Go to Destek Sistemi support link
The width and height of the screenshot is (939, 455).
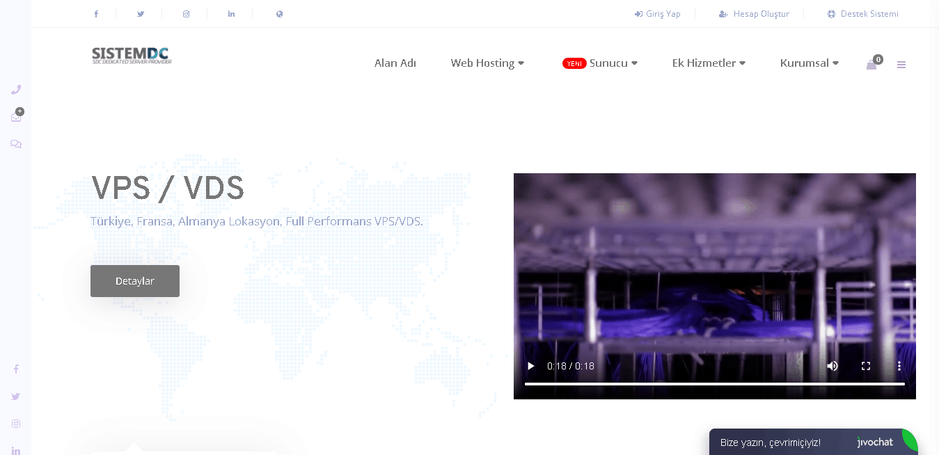tap(862, 14)
